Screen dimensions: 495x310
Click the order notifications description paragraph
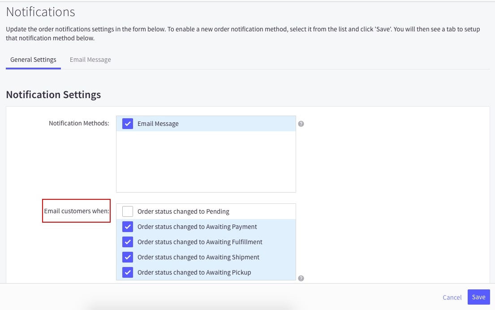[242, 34]
